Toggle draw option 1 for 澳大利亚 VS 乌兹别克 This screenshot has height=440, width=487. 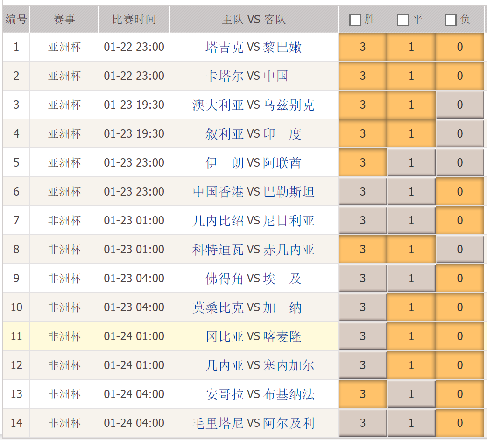(411, 105)
